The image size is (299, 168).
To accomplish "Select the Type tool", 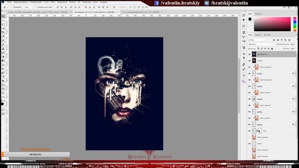I will pyautogui.click(x=3, y=77).
